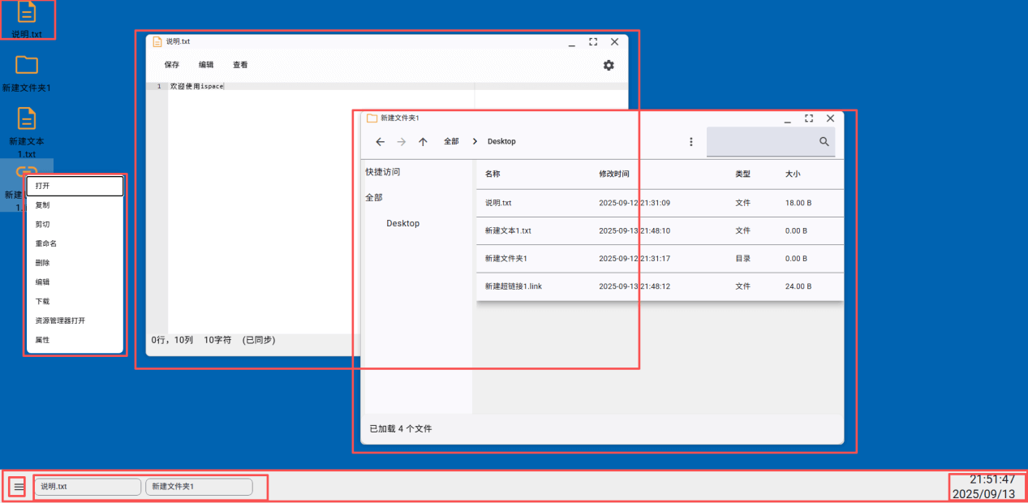Image resolution: width=1028 pixels, height=503 pixels.
Task: Navigate forward in the file manager
Action: [x=401, y=141]
